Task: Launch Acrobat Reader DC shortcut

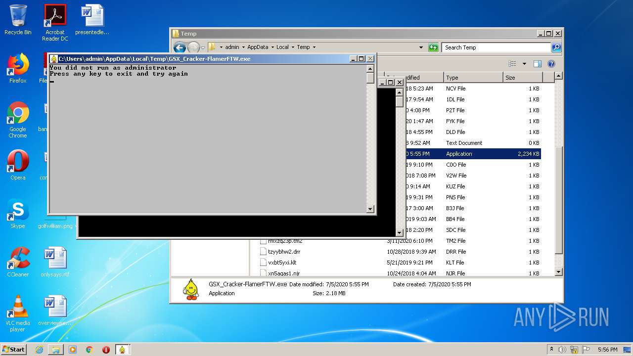Action: (55, 23)
